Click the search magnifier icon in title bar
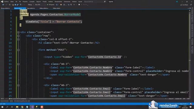194x109 pixels. [105, 2]
